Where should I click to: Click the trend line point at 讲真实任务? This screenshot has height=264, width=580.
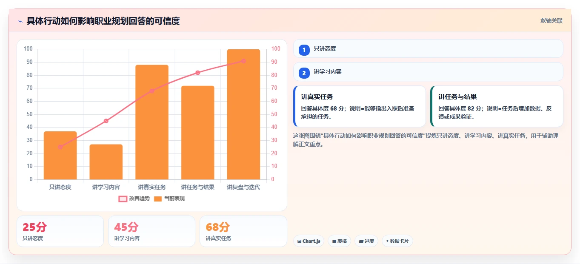coord(152,91)
